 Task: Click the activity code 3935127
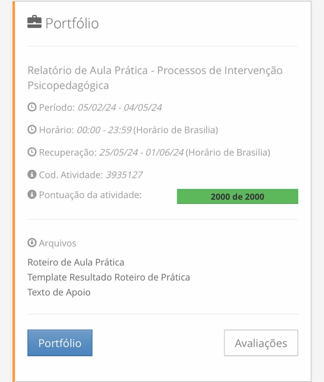pos(124,175)
